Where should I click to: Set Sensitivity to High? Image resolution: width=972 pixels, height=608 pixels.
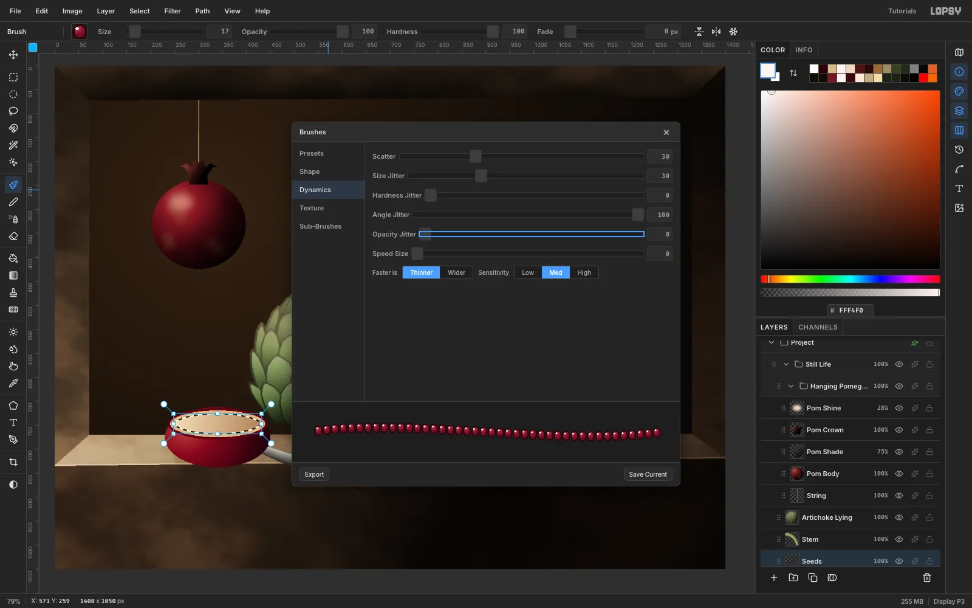click(x=584, y=272)
